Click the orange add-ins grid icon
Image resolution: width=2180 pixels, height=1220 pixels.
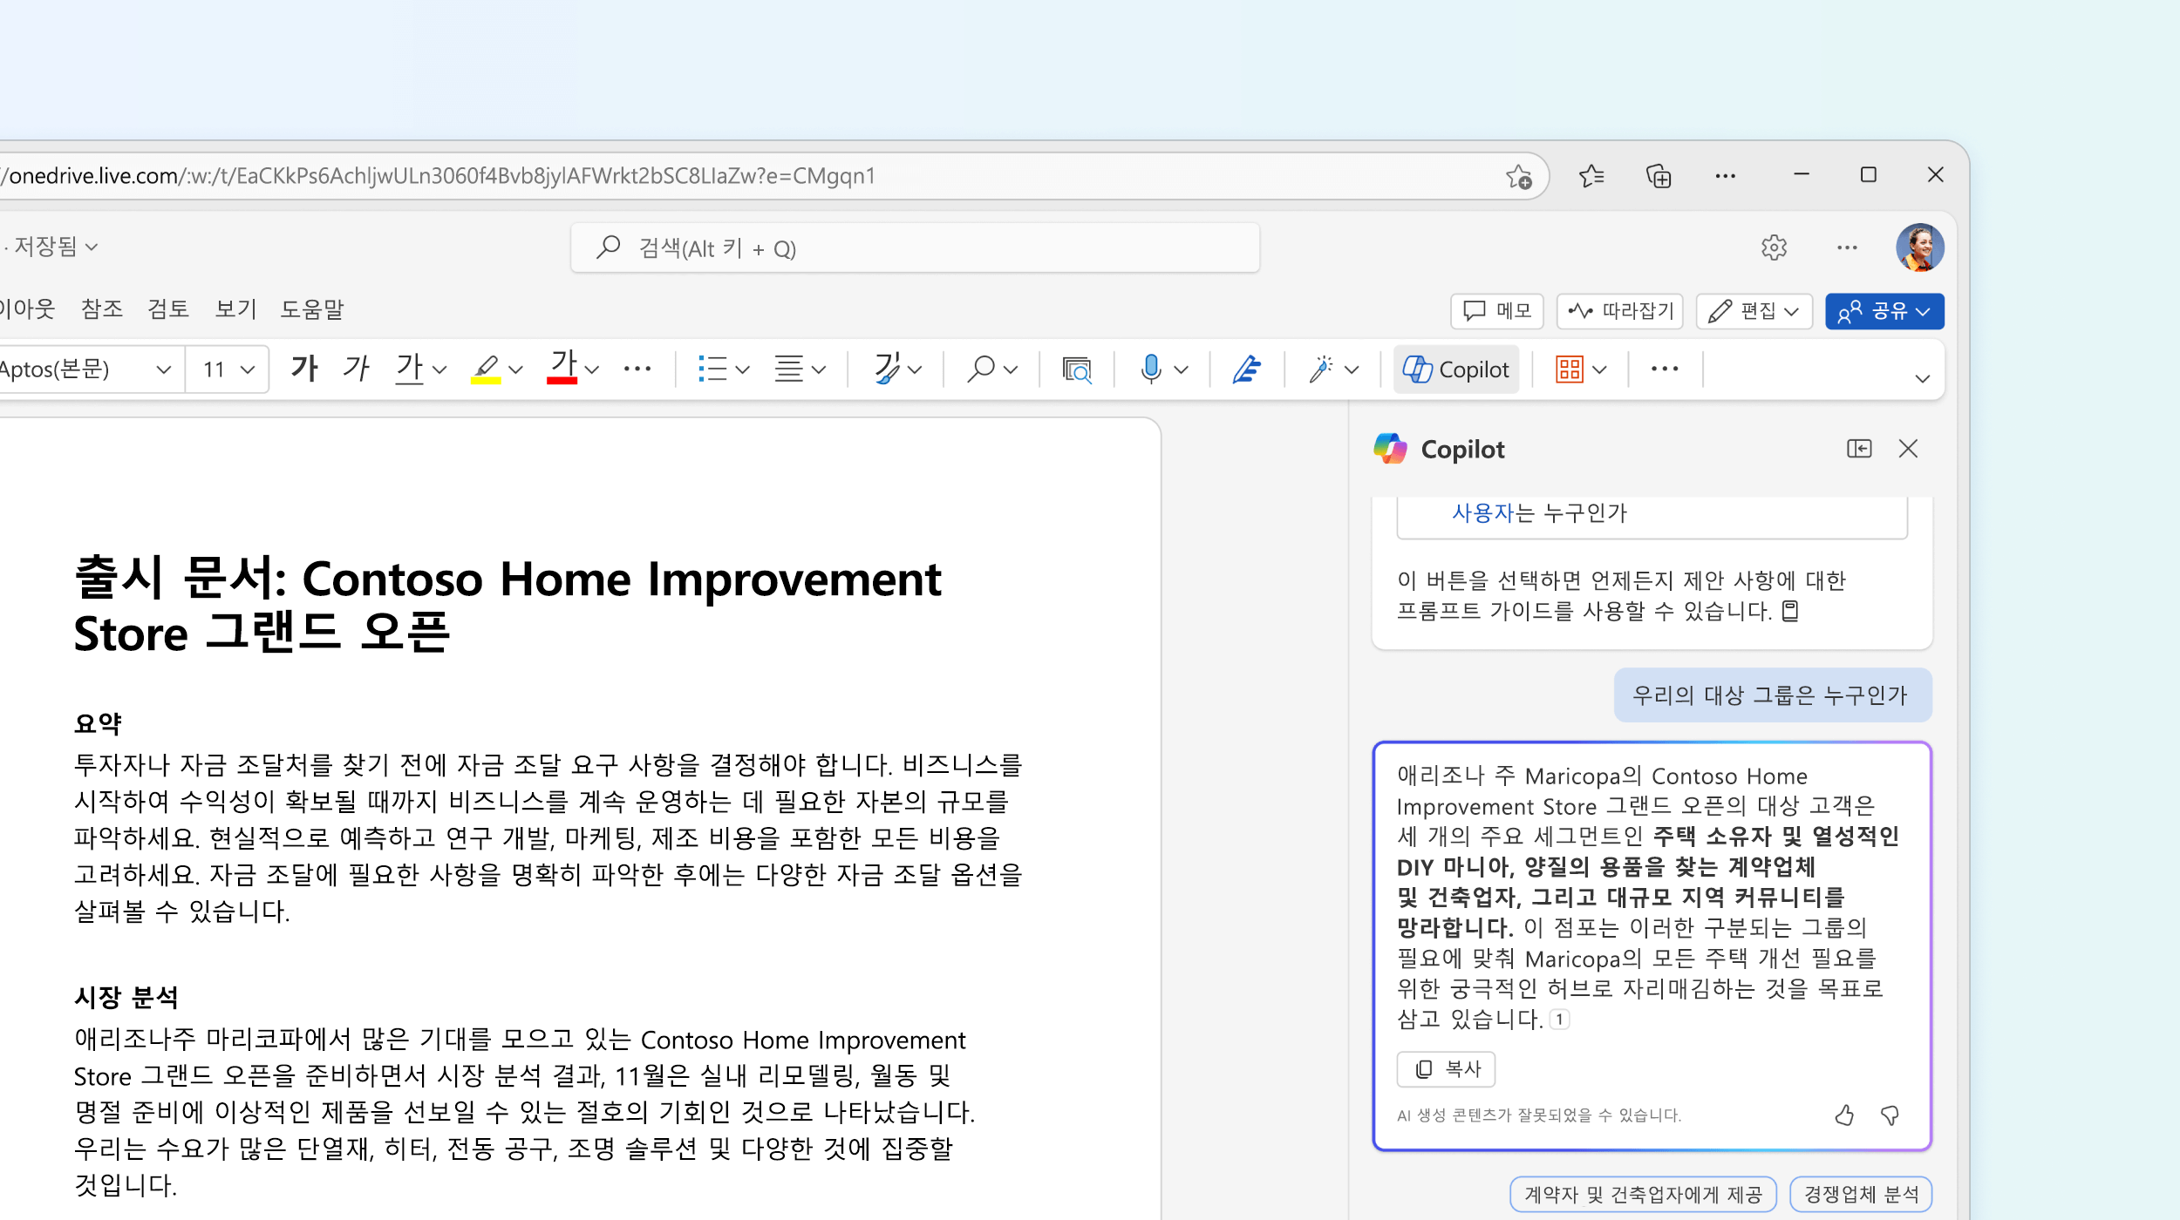pos(1570,369)
